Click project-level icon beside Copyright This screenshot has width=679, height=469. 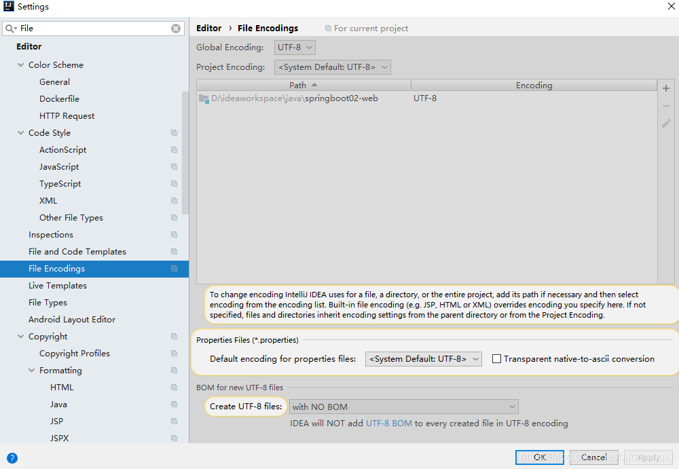[174, 337]
